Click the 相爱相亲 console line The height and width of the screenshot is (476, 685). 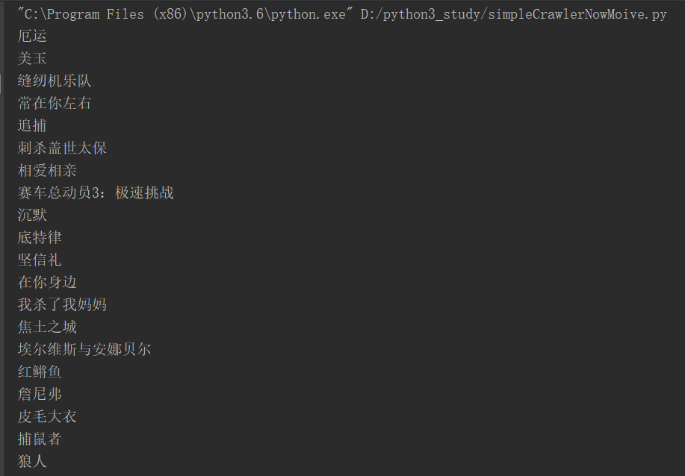47,170
